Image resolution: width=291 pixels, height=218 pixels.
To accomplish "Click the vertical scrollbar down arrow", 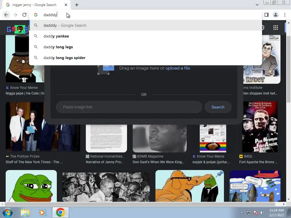I will [288, 200].
